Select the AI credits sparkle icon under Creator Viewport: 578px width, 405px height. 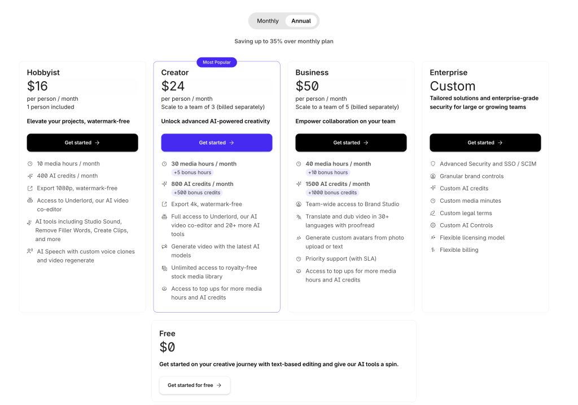click(x=165, y=184)
